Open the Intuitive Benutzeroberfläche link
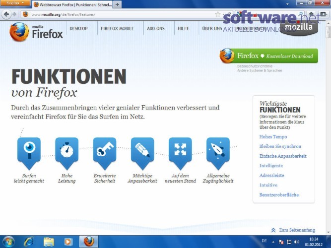Viewport: 331px width, 248px height. coord(279,190)
